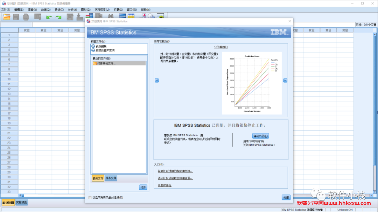378x212 pixels.
Task: Open the 从教程开始 link
Action: pyautogui.click(x=164, y=185)
